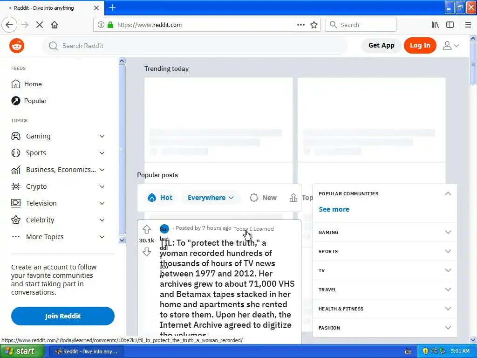
Task: Go back with the browser back arrow
Action: click(x=9, y=25)
